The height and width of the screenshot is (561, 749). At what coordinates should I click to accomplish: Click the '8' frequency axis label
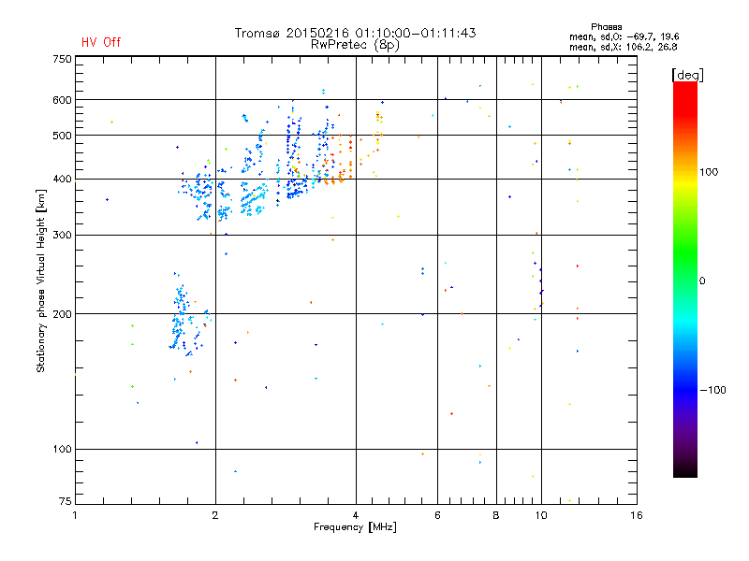tap(496, 515)
